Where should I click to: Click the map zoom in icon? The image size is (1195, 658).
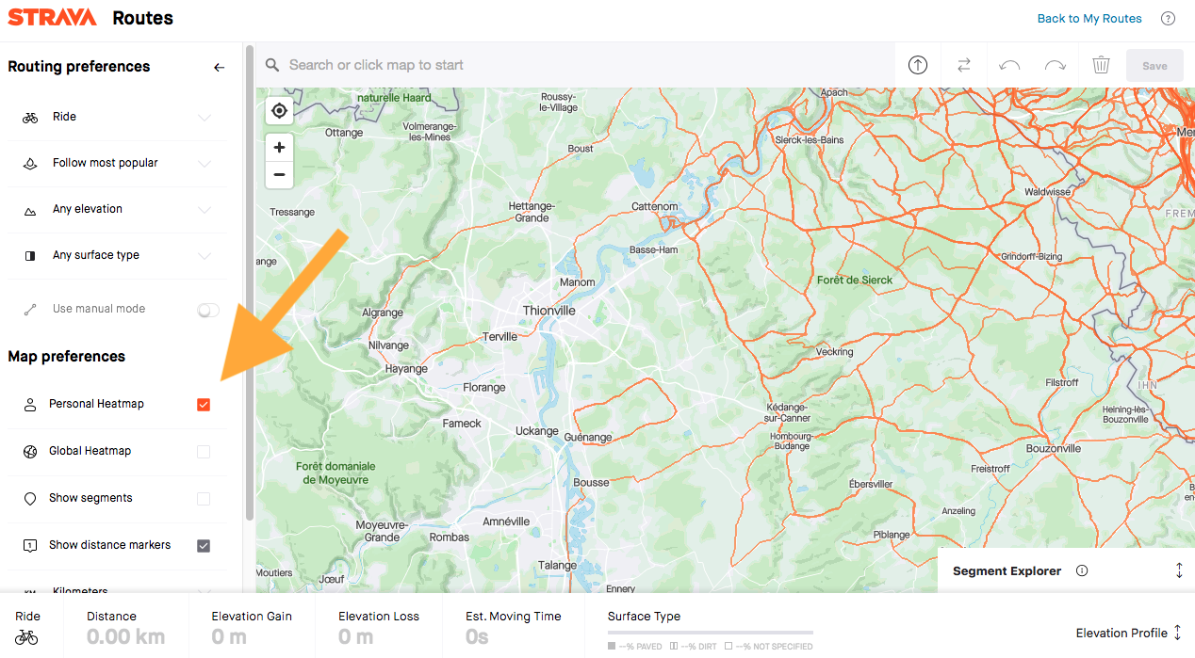click(x=279, y=147)
